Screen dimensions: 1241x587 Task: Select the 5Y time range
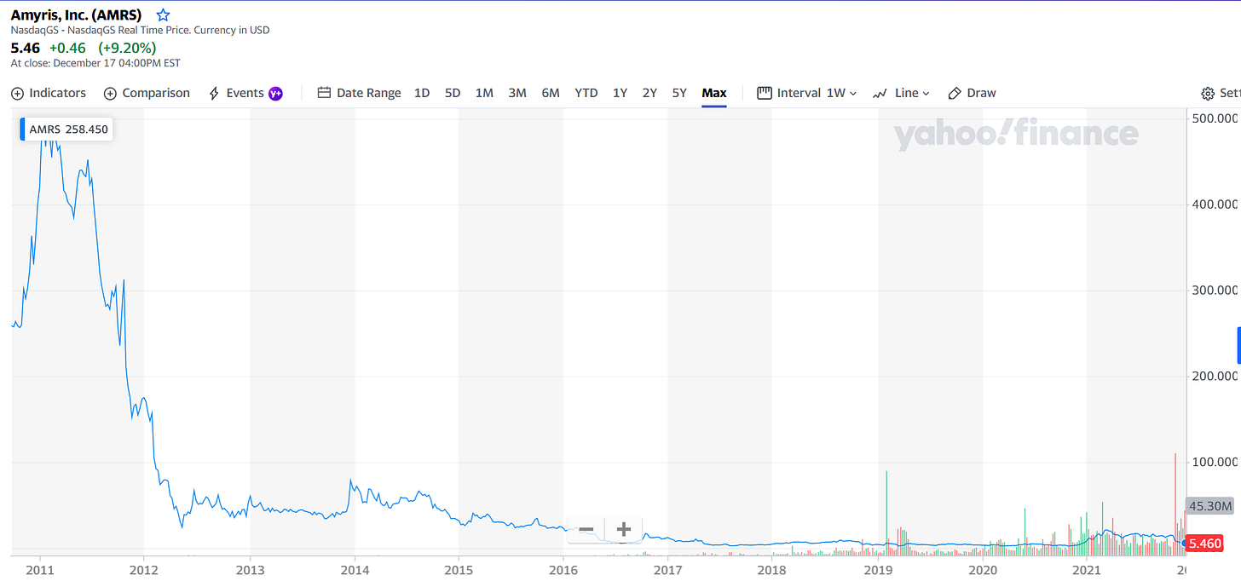[x=679, y=93]
